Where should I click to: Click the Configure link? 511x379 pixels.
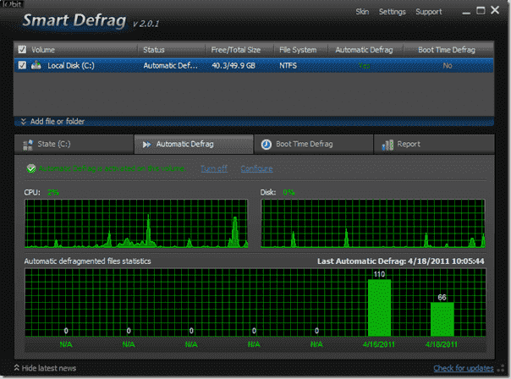coord(256,168)
